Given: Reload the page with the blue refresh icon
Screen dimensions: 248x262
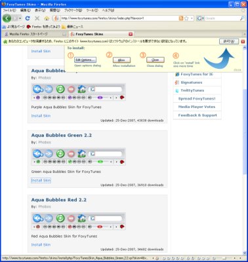Looking at the screenshot, I should (28, 18).
